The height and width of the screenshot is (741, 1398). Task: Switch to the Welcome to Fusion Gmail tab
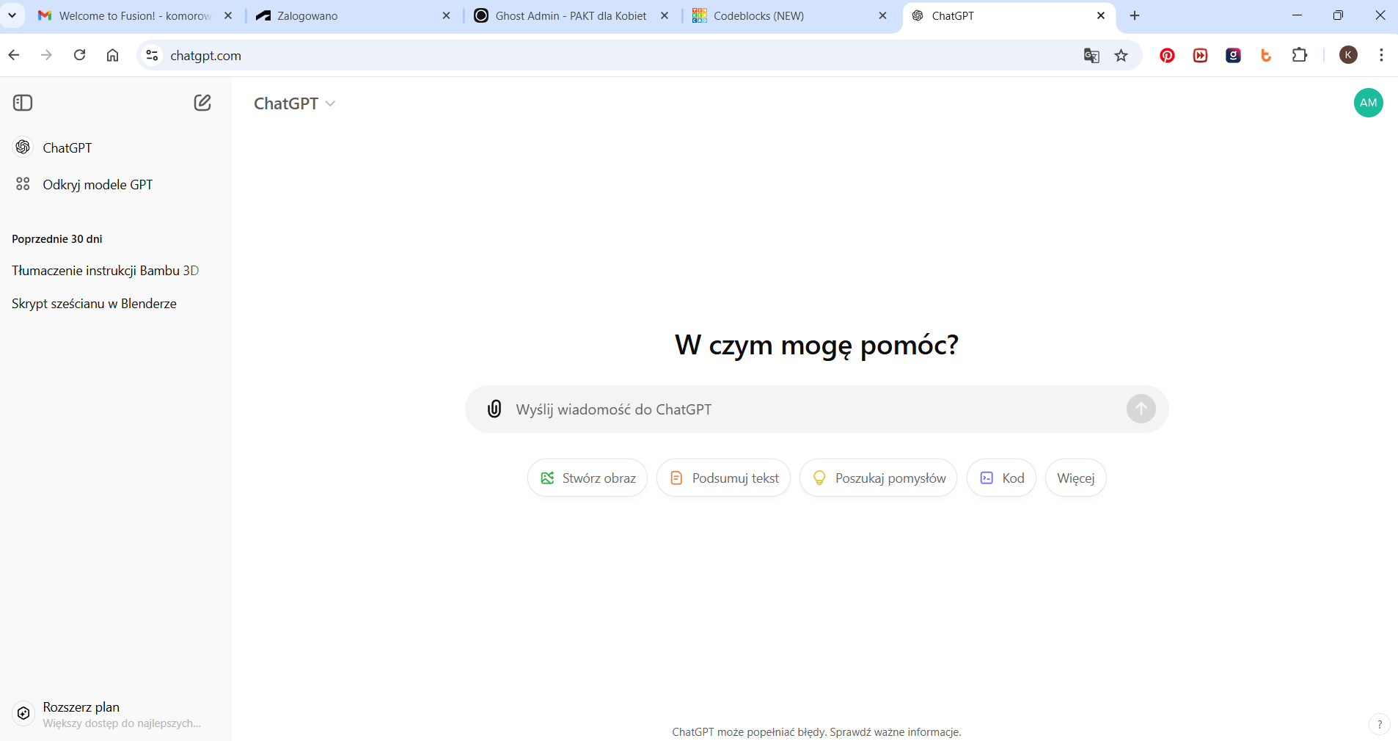(135, 15)
